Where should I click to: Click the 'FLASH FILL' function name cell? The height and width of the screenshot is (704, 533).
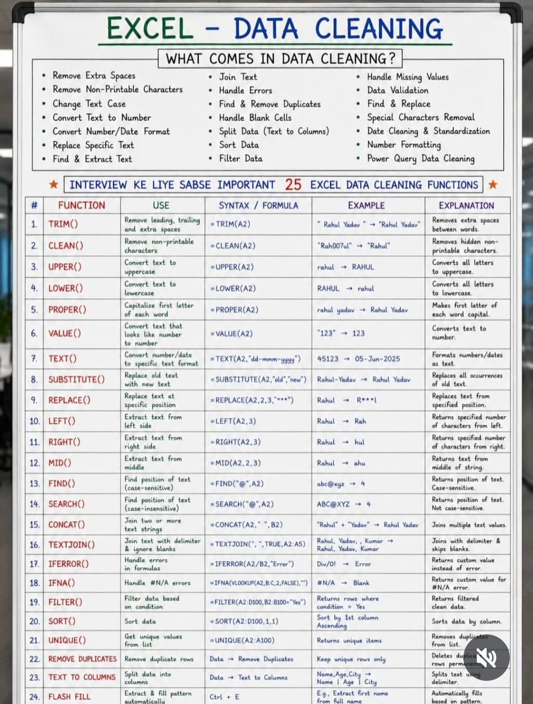(82, 696)
